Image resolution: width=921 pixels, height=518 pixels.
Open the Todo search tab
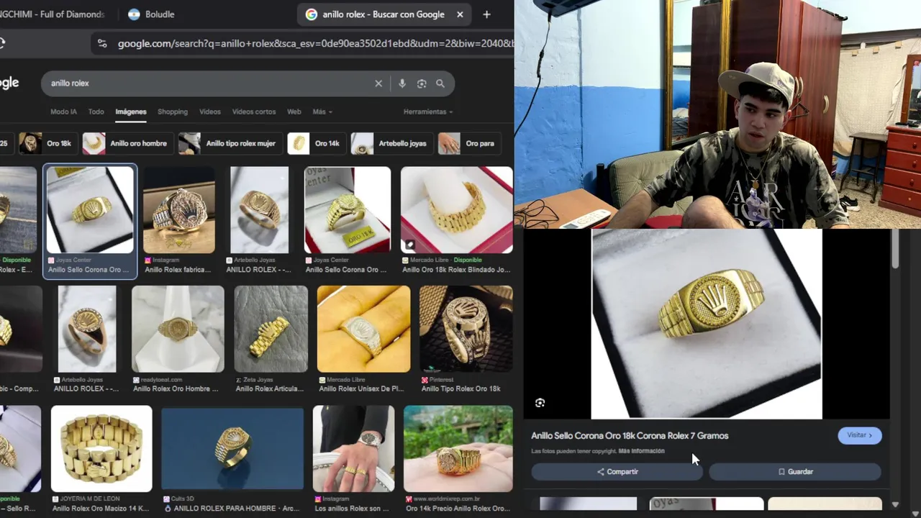point(96,112)
